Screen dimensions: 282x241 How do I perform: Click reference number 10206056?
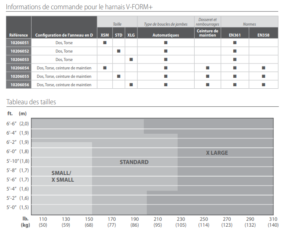[20, 85]
